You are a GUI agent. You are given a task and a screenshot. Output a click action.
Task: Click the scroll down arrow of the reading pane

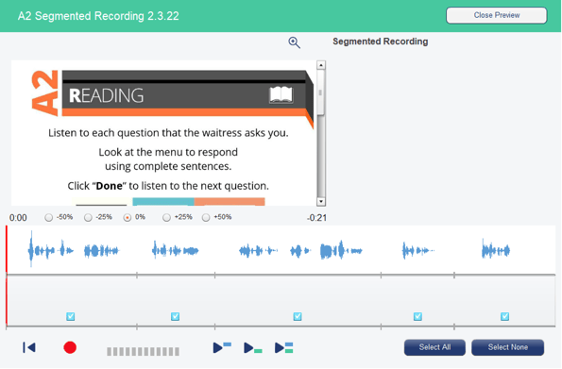(x=321, y=202)
